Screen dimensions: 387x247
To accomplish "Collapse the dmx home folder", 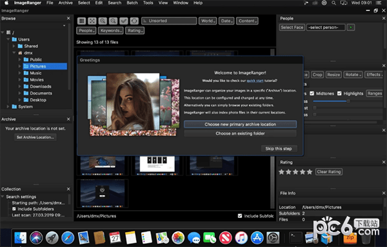I will [x=14, y=53].
